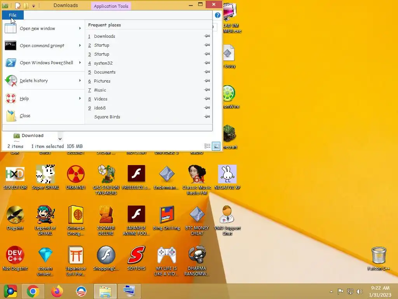Select Open new window entry
Image resolution: width=398 pixels, height=299 pixels.
[x=44, y=28]
